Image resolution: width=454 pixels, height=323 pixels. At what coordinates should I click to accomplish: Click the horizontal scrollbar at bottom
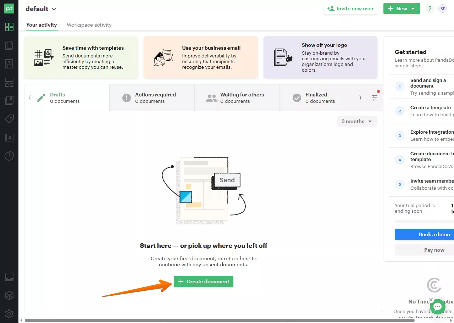click(x=219, y=321)
